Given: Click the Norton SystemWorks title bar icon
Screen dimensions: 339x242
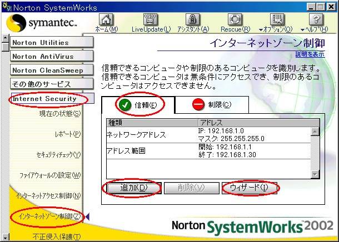Looking at the screenshot, I should tap(7, 7).
